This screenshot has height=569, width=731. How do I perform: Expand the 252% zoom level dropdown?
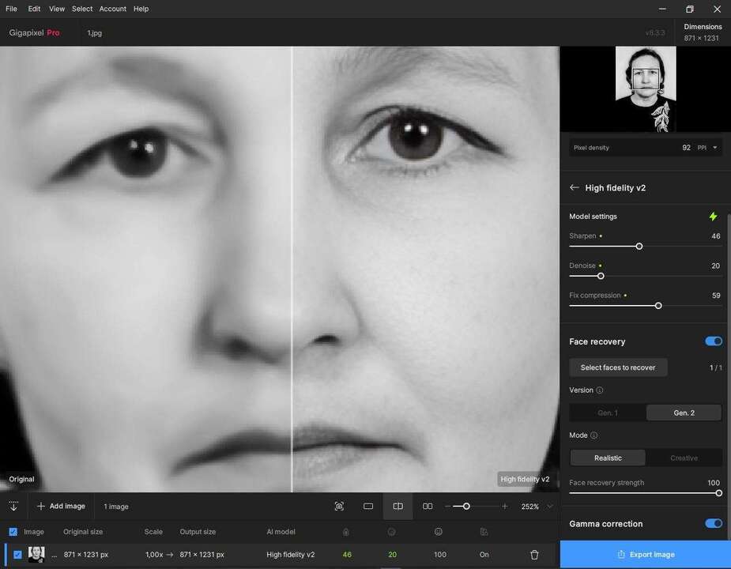[550, 507]
